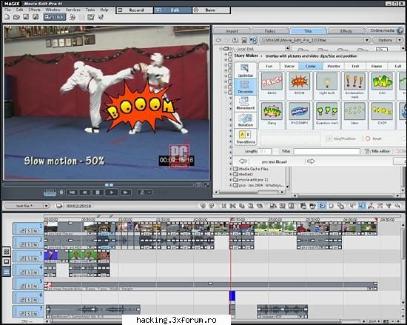The height and width of the screenshot is (325, 407).
Task: Toggle lock on track 6
Action: tap(22, 300)
